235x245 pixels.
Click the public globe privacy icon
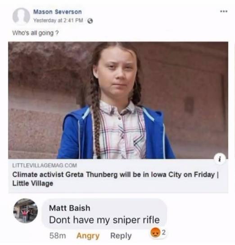tap(90, 21)
